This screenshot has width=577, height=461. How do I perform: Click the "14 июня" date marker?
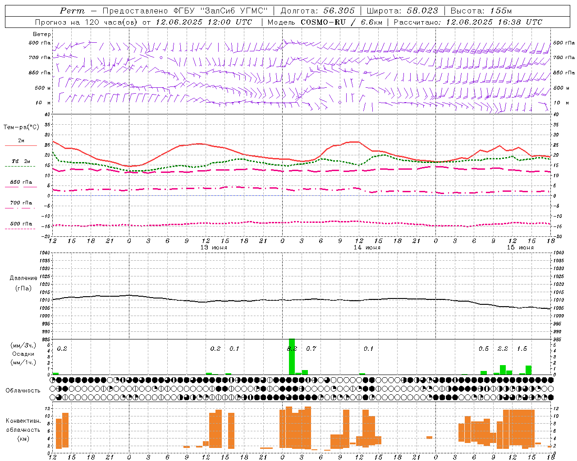[367, 248]
